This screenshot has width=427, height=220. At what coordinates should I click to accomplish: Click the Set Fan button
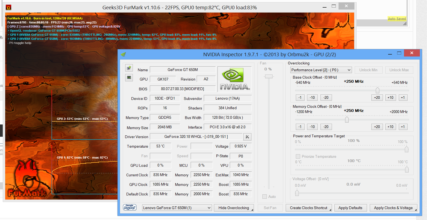pyautogui.click(x=270, y=208)
